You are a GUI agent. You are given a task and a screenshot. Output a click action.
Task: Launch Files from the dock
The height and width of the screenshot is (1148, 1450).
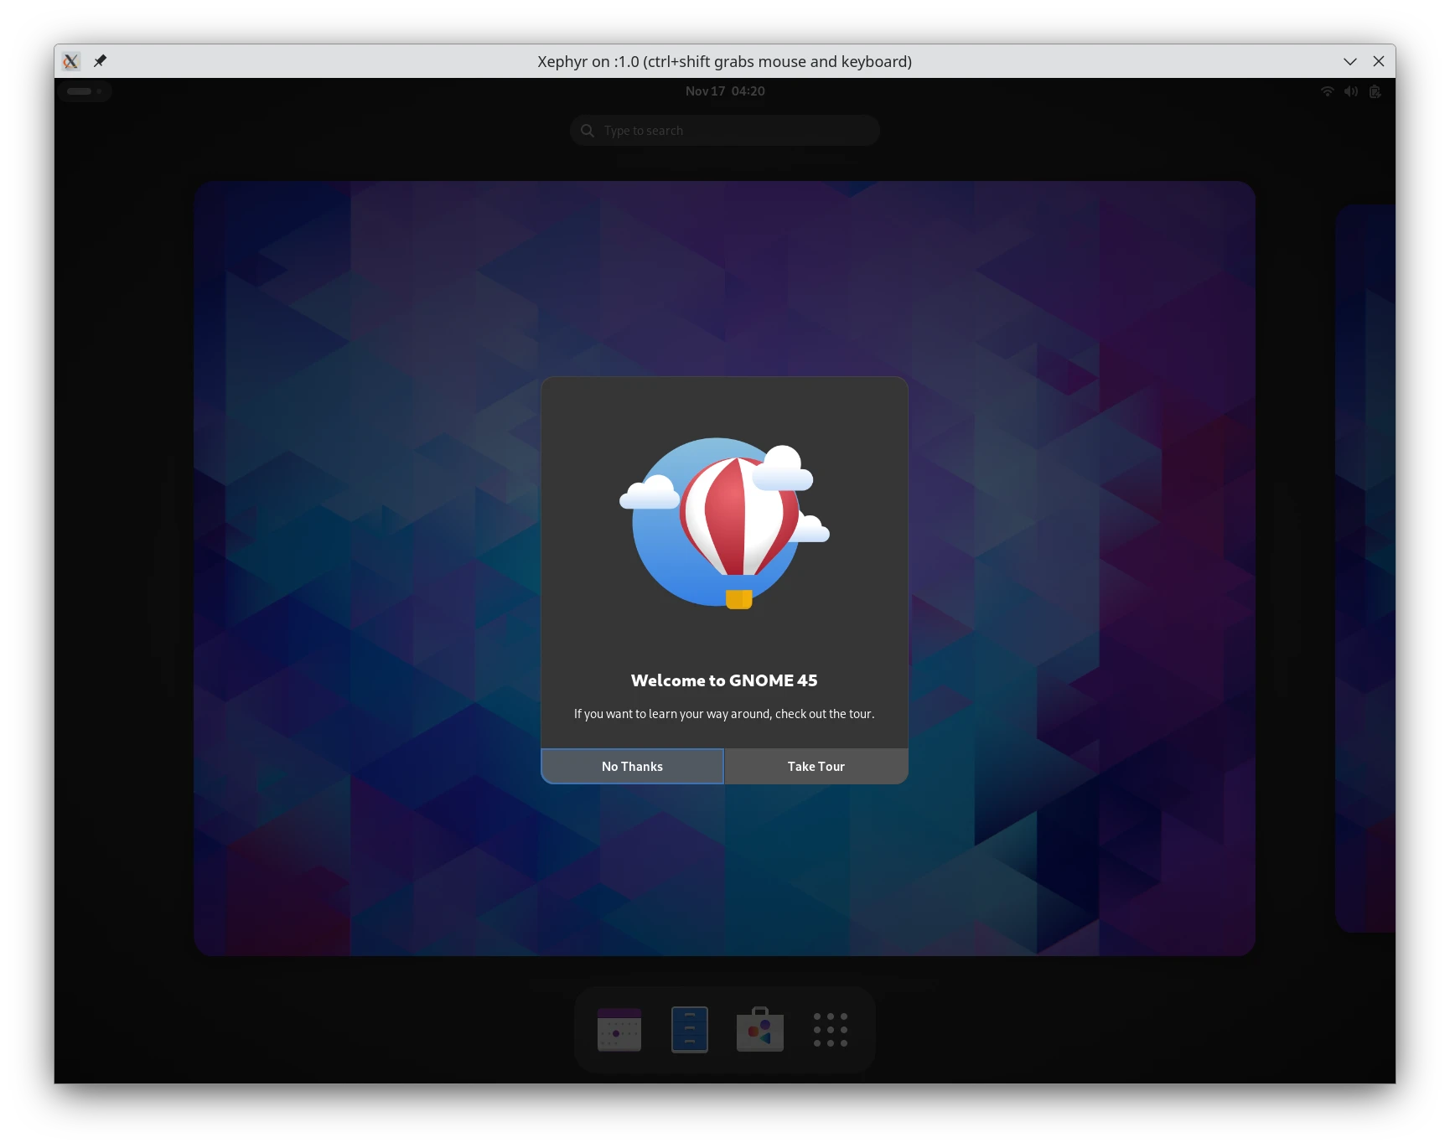(x=689, y=1029)
